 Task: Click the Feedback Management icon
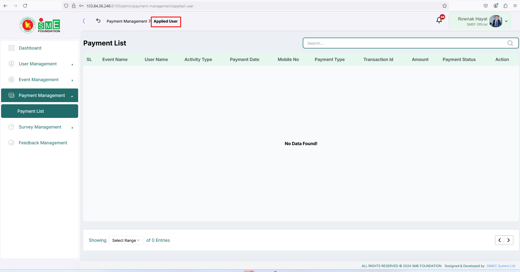(11, 143)
